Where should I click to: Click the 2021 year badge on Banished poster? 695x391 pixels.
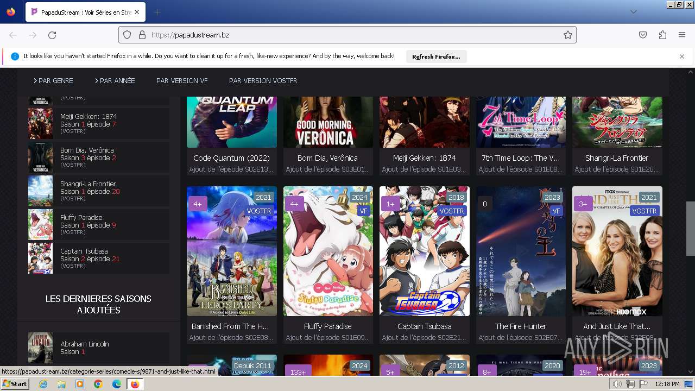tap(263, 197)
